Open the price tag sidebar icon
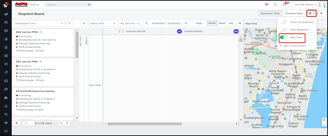The image size is (328, 136). click(x=6, y=72)
